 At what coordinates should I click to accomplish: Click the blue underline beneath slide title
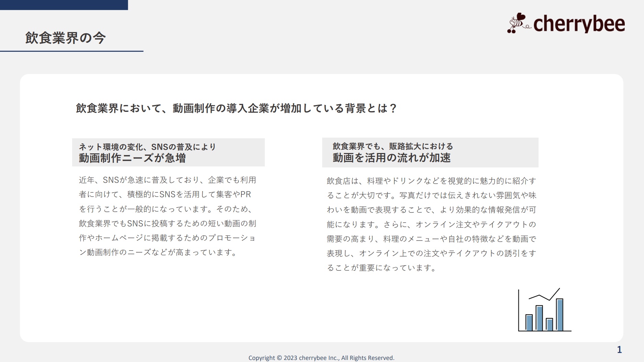coord(71,51)
